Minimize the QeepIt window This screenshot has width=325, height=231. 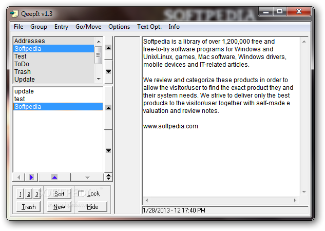(x=266, y=12)
